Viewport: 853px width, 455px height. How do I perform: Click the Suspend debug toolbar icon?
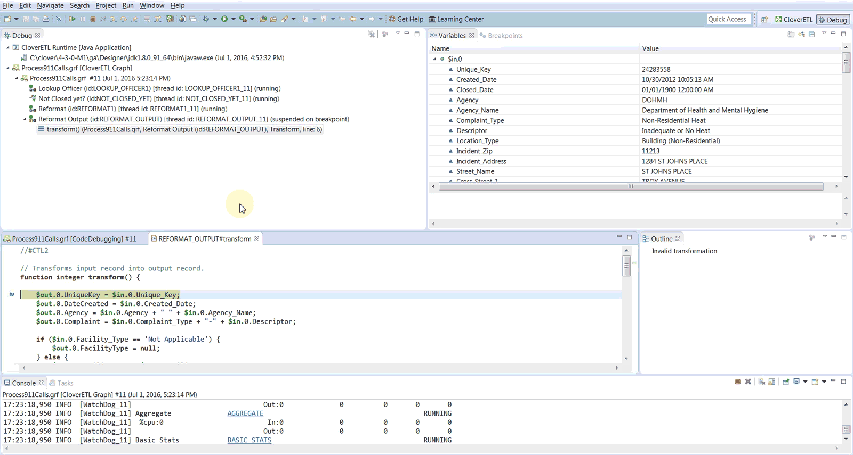coord(83,19)
